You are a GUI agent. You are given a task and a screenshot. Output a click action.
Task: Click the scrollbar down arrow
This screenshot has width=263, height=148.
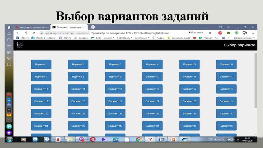tap(256, 135)
